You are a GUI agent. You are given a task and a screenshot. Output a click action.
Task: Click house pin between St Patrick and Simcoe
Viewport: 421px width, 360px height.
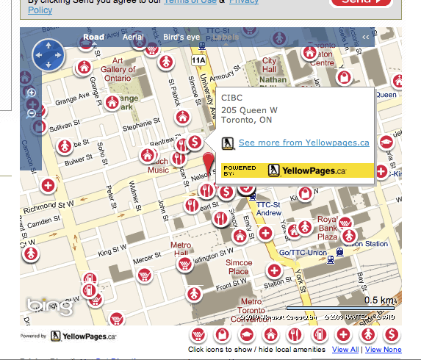click(x=183, y=118)
